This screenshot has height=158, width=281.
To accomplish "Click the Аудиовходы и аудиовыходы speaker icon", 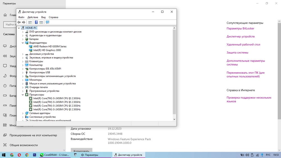I will tap(27, 35).
